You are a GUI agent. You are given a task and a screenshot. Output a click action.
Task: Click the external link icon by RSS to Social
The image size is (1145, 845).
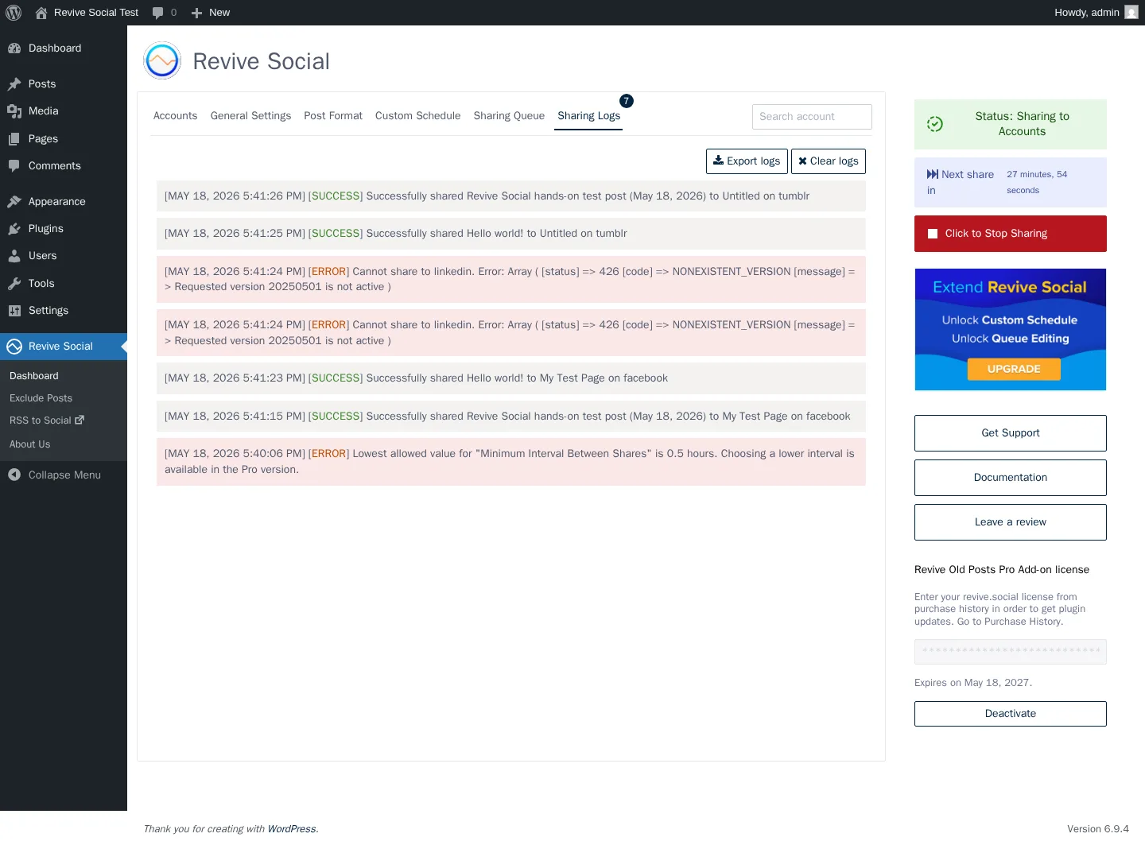coord(80,420)
